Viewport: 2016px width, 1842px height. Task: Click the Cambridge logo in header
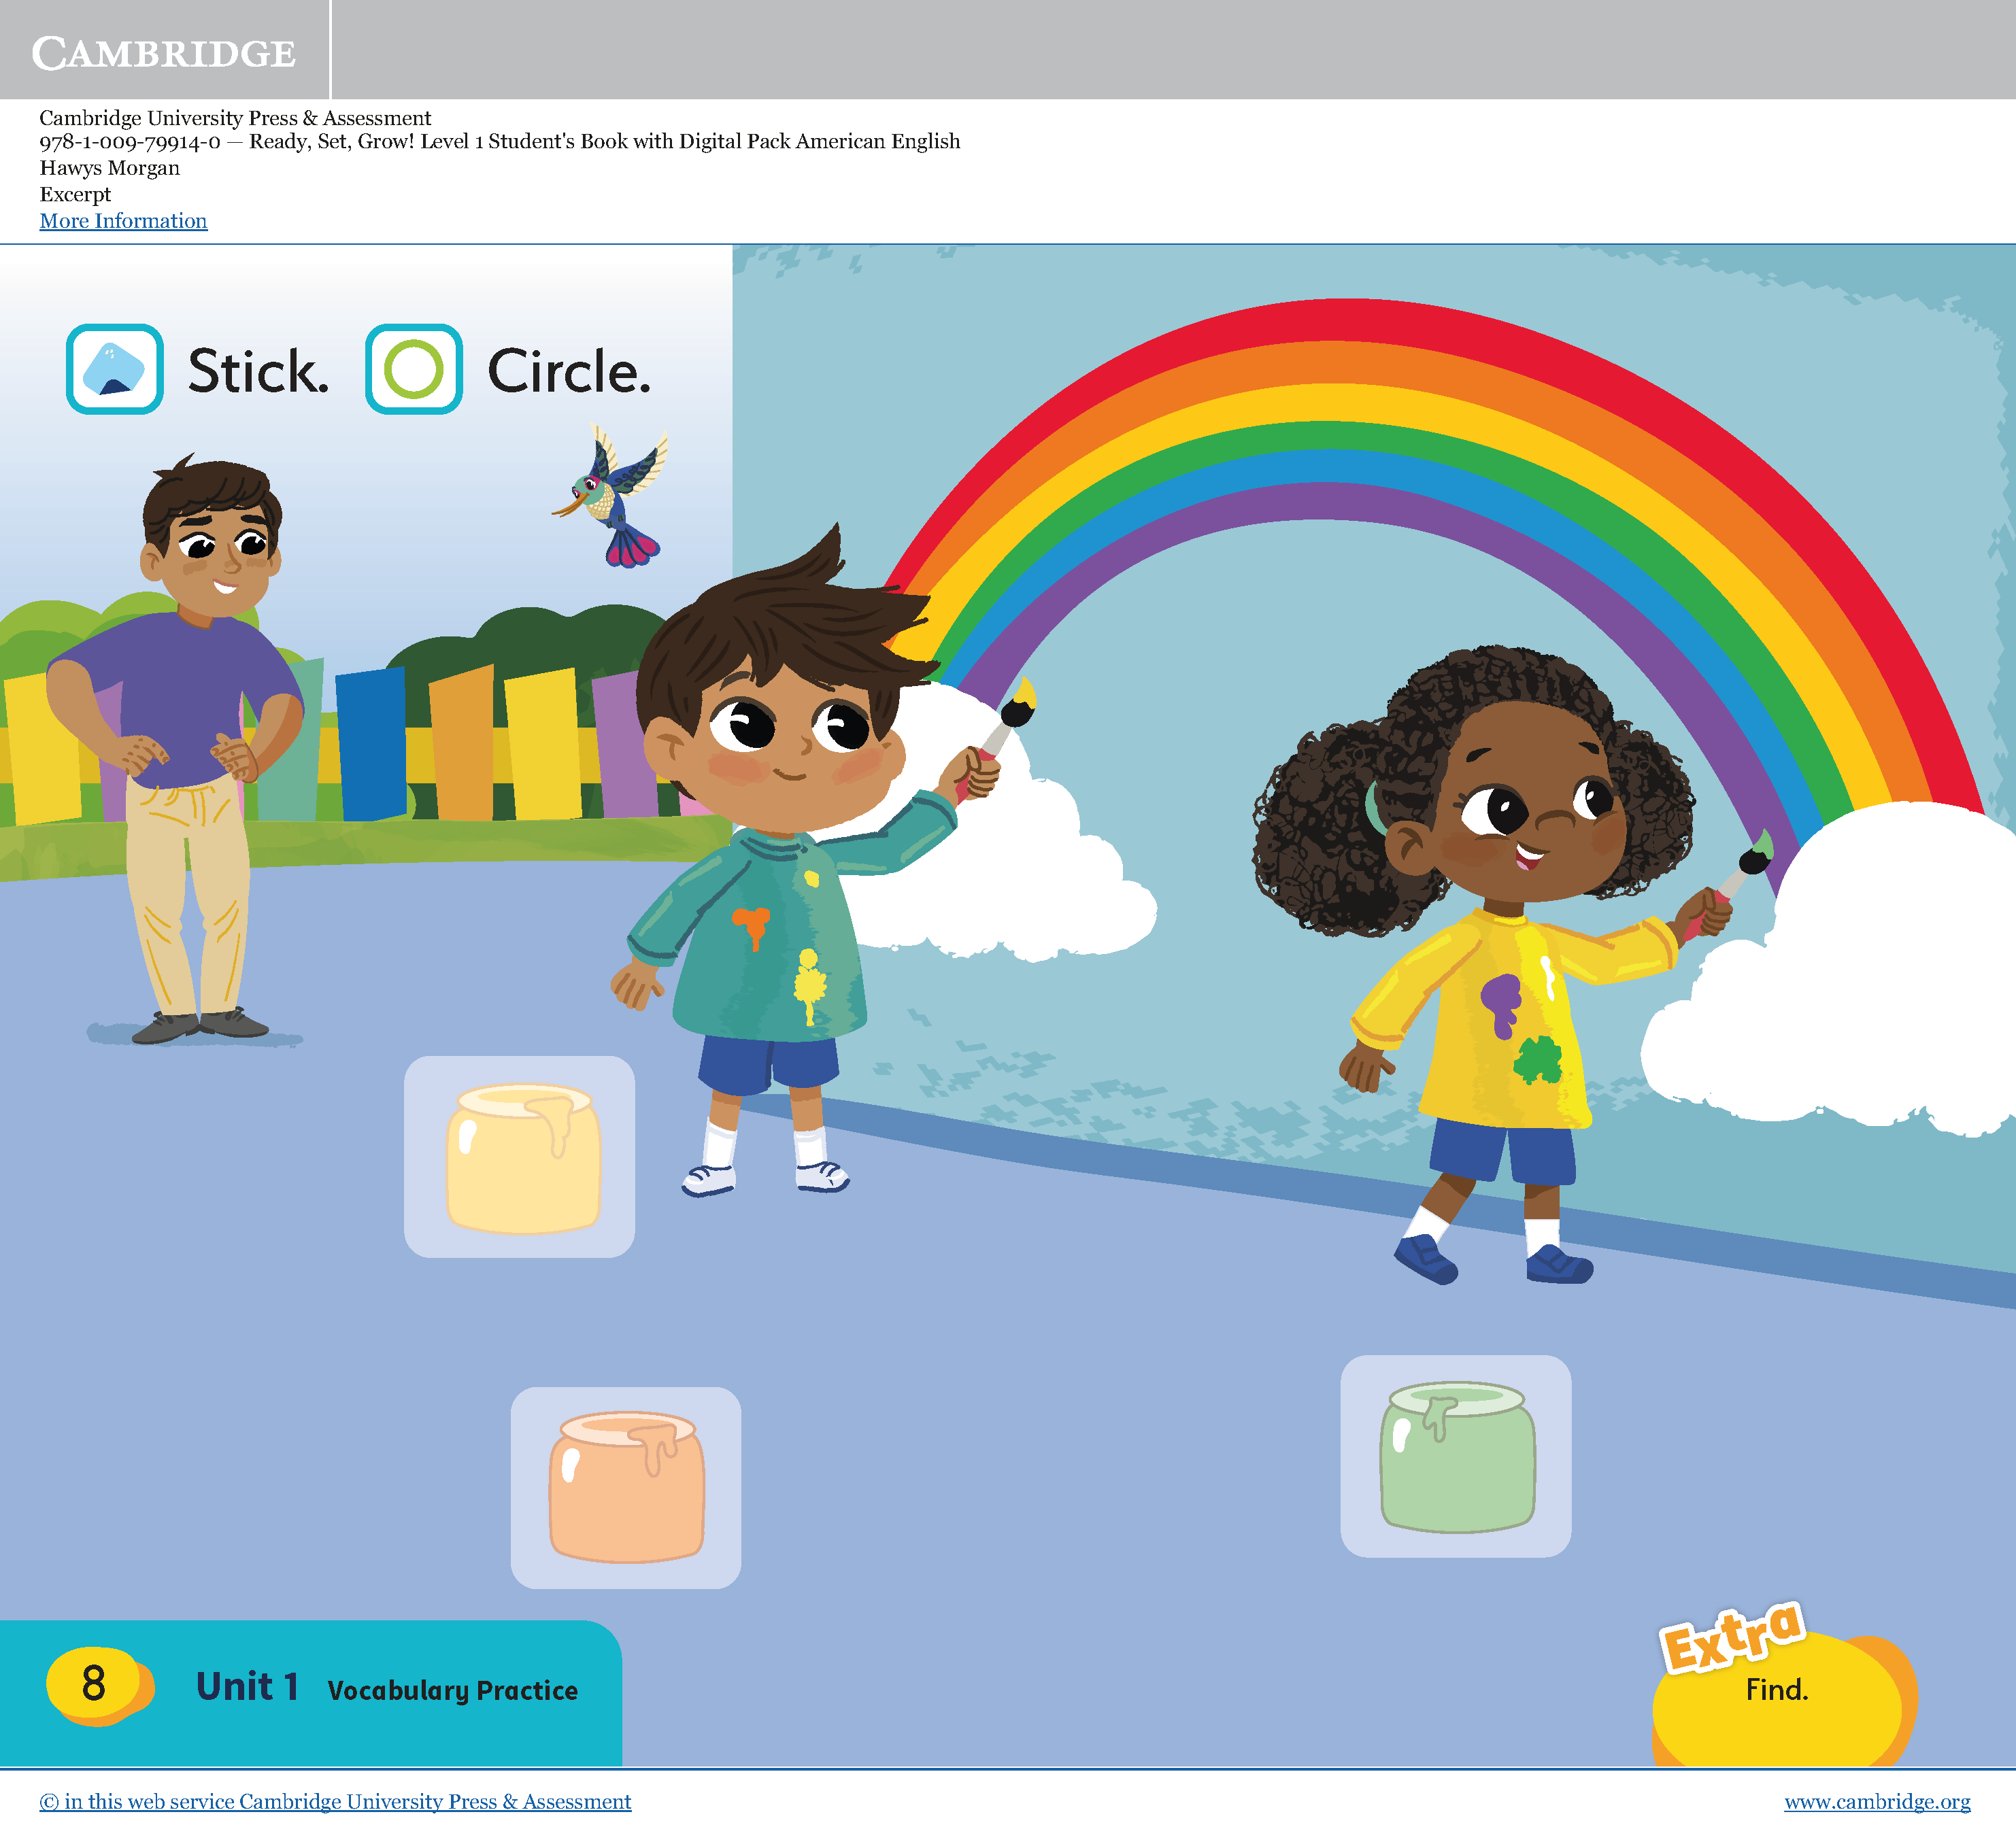tap(163, 52)
